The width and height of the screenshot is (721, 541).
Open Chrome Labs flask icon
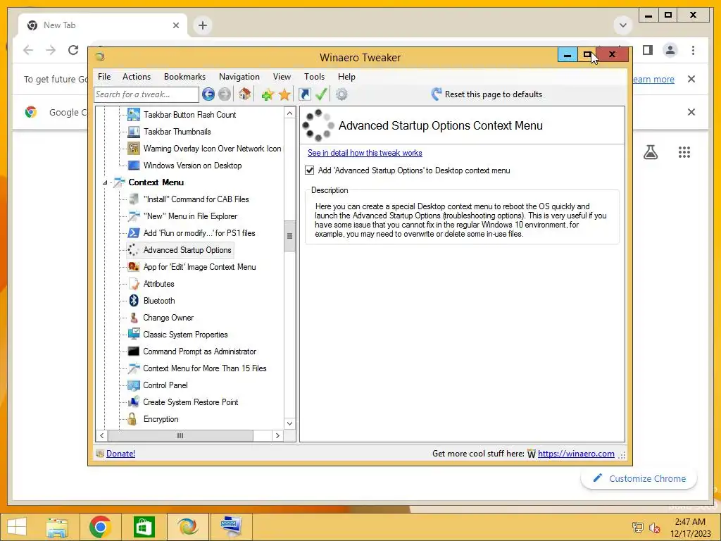650,152
